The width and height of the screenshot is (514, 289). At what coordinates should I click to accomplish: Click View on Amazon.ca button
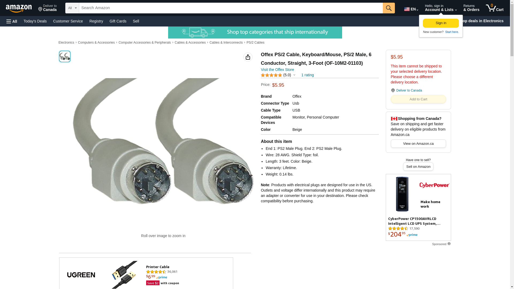[x=418, y=143]
